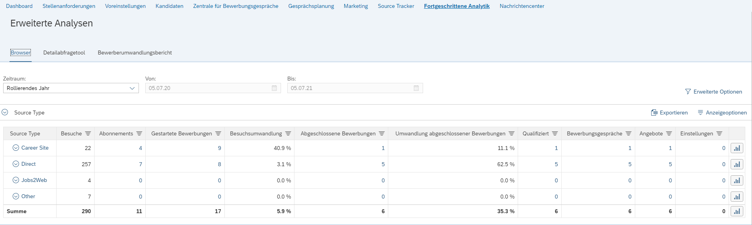Go to Source Tracker in navigation
The image size is (752, 225).
396,6
